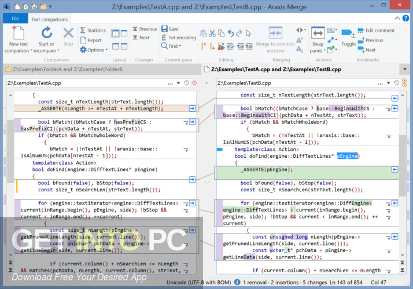The image size is (413, 289).
Task: Select the Text comparisons ribbon tab
Action: coord(49,19)
